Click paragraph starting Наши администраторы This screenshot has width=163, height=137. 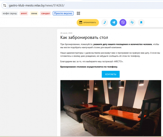(x=110, y=54)
